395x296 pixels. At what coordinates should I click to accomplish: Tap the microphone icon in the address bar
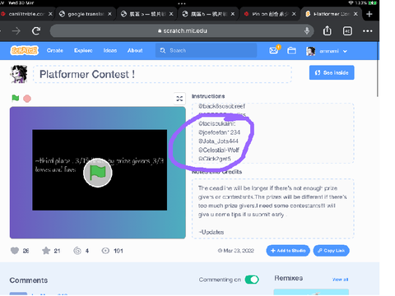click(x=307, y=30)
